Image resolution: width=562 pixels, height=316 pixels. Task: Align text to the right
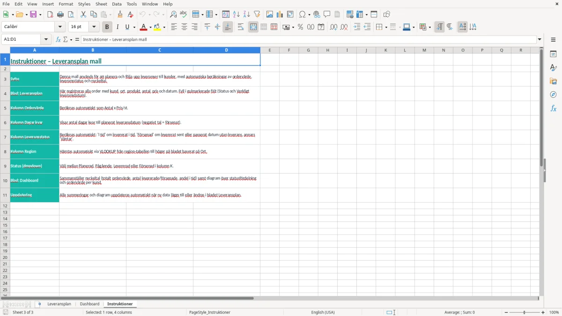pos(194,27)
